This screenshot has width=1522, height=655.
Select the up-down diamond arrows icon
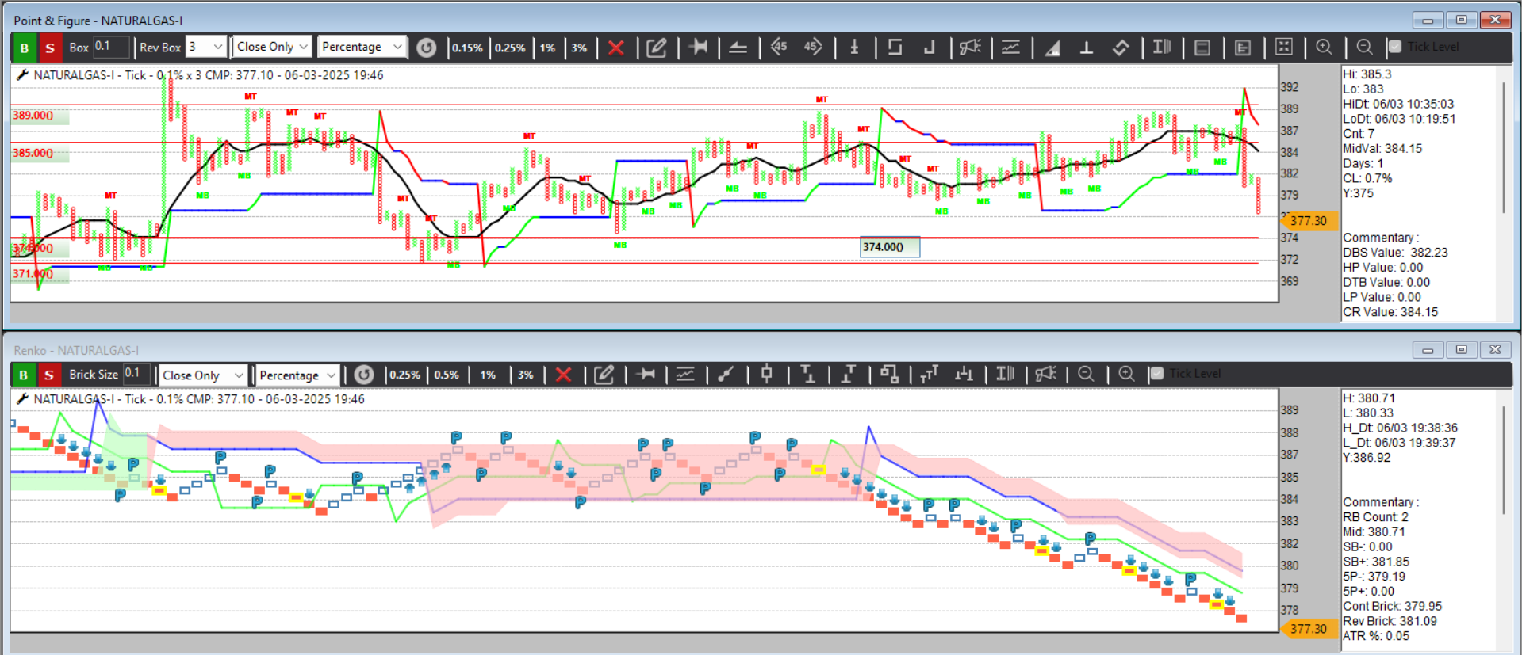click(x=1120, y=48)
